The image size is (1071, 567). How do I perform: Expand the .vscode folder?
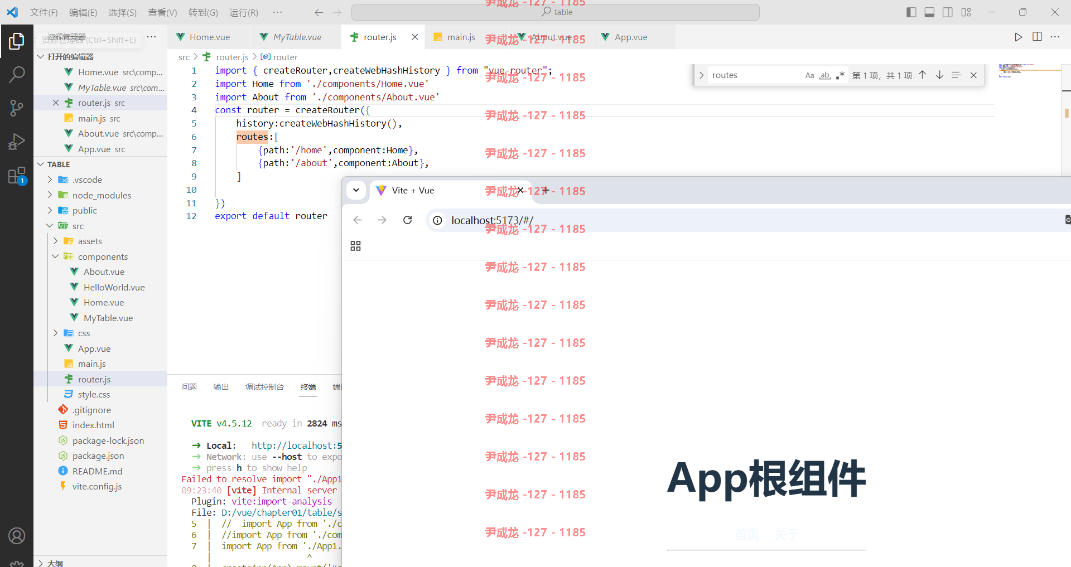[x=50, y=180]
